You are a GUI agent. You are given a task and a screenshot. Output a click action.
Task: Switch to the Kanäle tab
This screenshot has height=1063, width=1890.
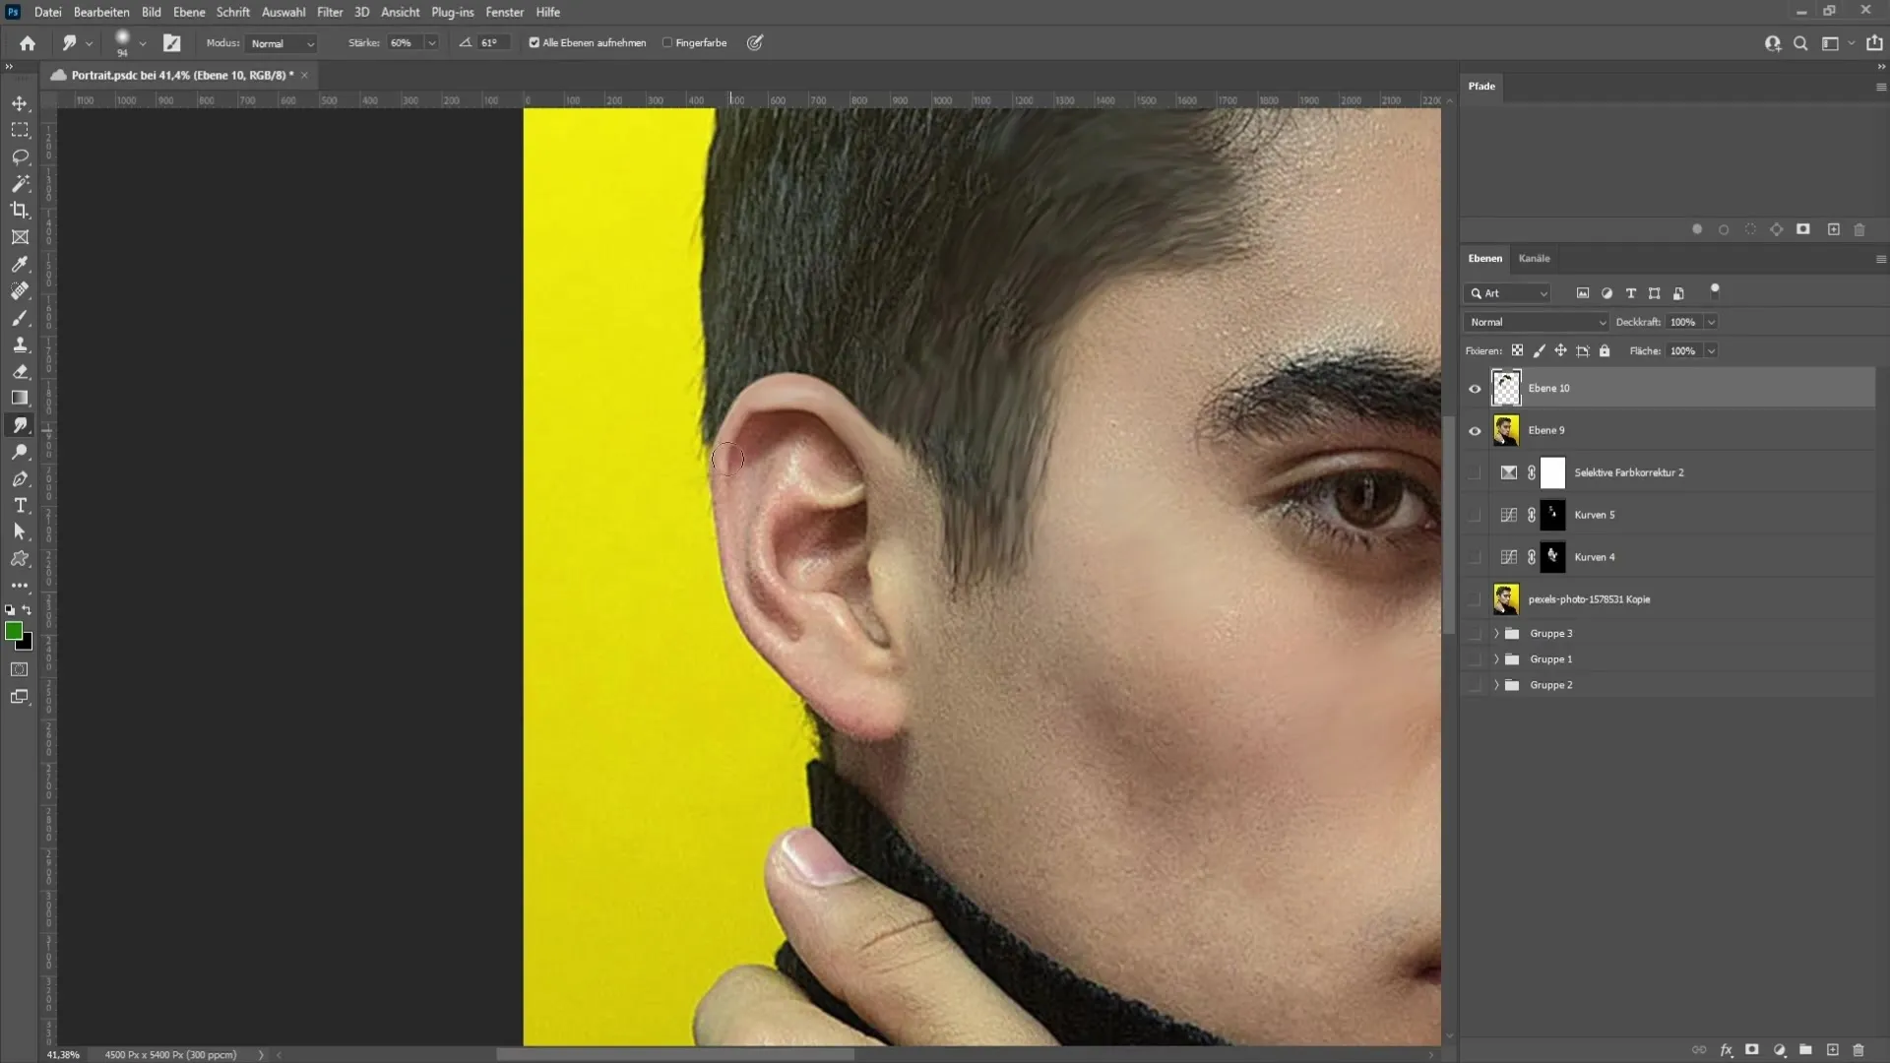[1536, 257]
